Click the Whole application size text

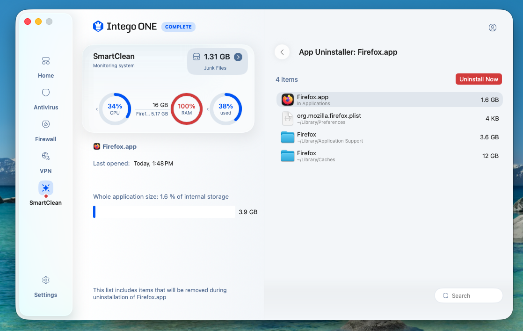pyautogui.click(x=161, y=197)
